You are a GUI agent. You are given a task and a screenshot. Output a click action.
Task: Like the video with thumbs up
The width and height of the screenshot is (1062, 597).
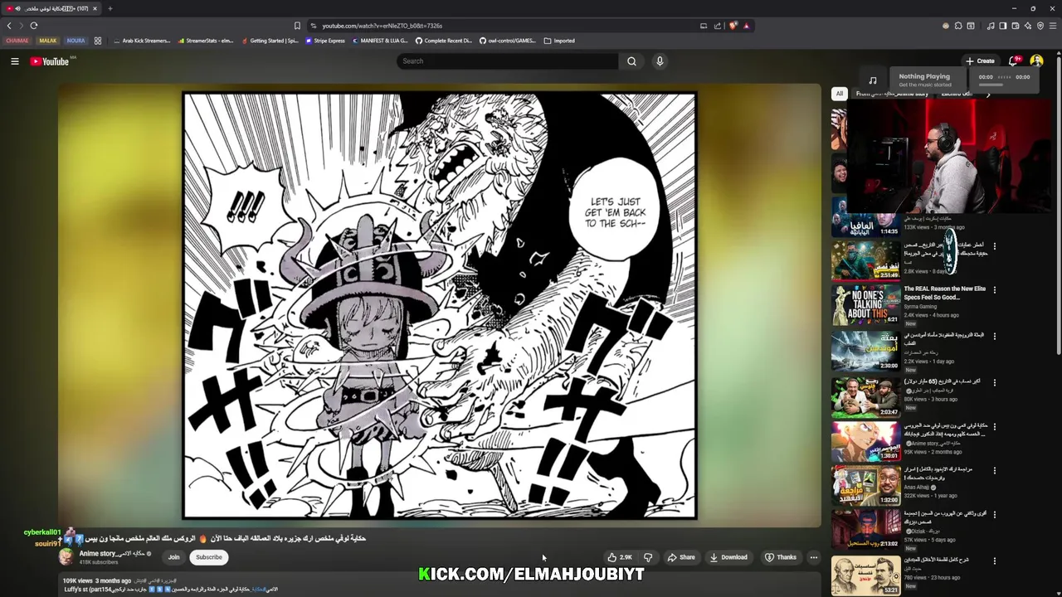tap(619, 557)
